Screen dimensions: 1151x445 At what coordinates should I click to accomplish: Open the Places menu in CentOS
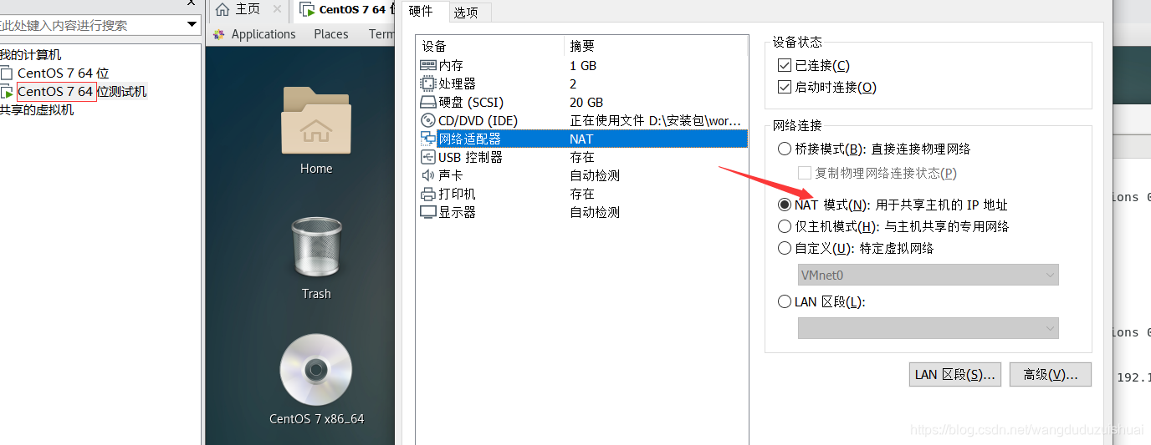click(x=331, y=34)
